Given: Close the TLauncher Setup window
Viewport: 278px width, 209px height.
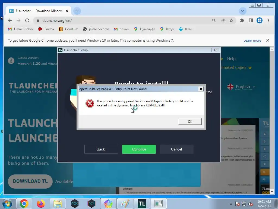Looking at the screenshot, I should point(216,50).
